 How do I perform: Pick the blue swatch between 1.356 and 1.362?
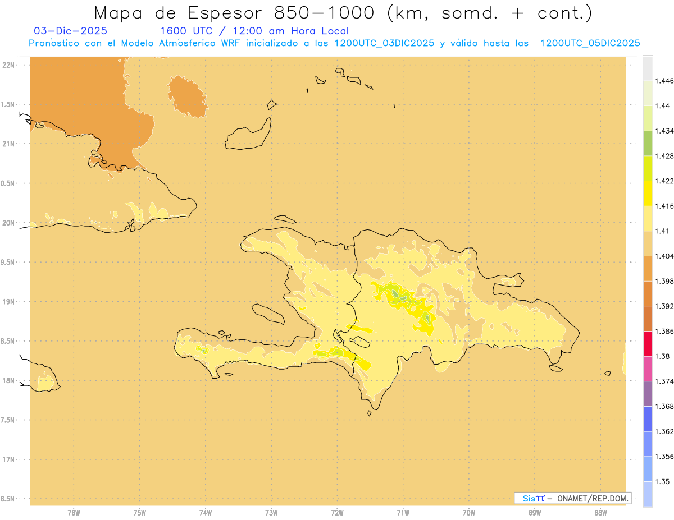(x=648, y=444)
